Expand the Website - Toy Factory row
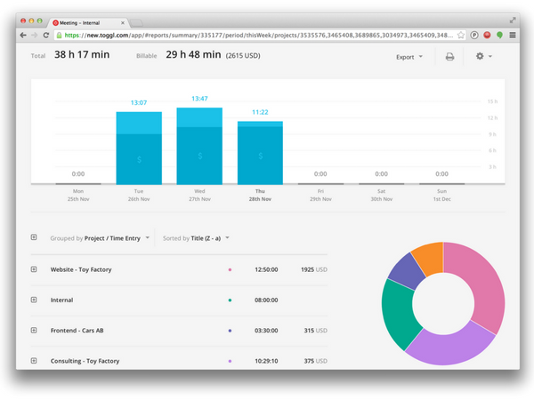 coord(34,269)
